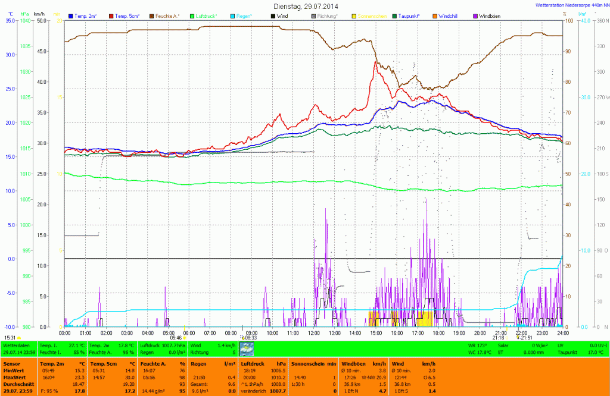This screenshot has height=396, width=610.
Task: Click the yellow 15:31 marker at bottom left
Action: click(x=12, y=337)
